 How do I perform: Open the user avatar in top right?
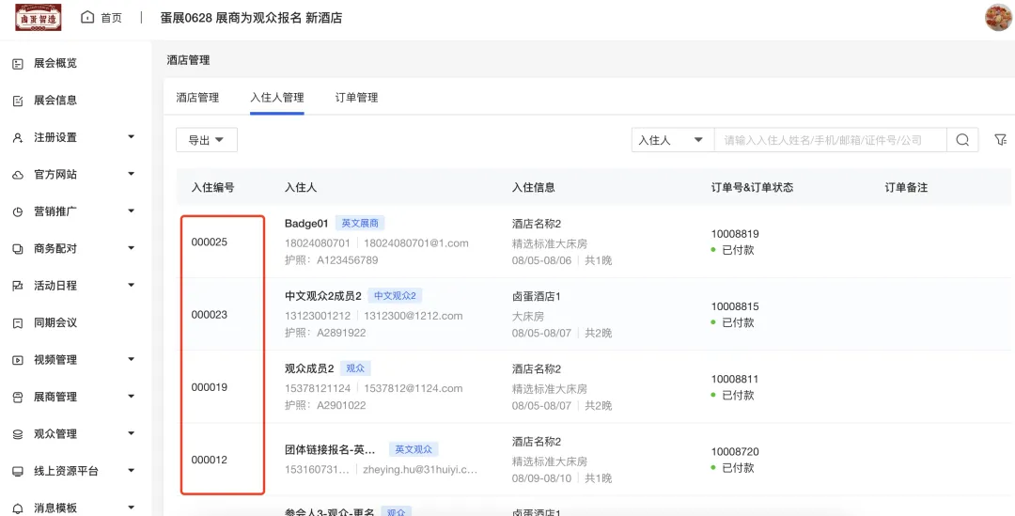click(x=997, y=18)
